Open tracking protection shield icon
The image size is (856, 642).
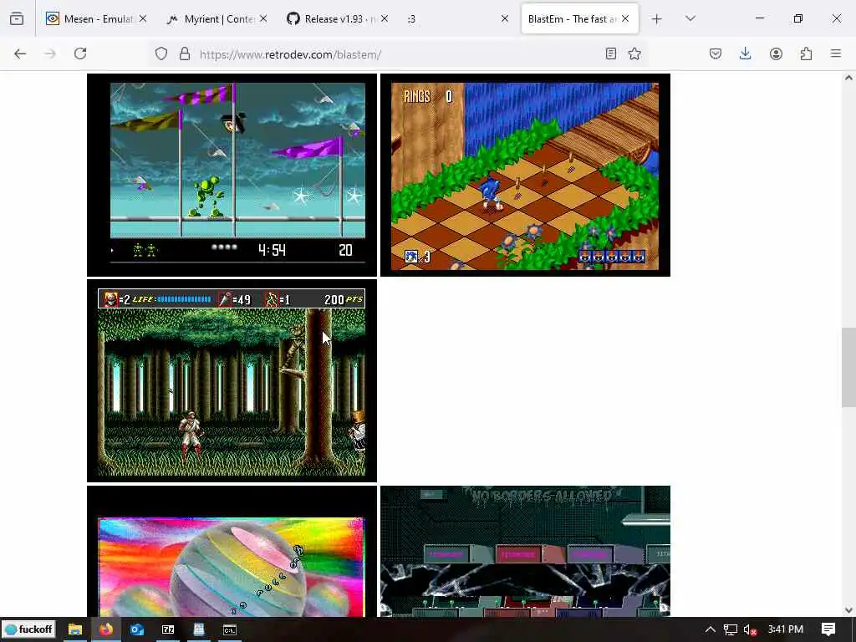pos(161,53)
